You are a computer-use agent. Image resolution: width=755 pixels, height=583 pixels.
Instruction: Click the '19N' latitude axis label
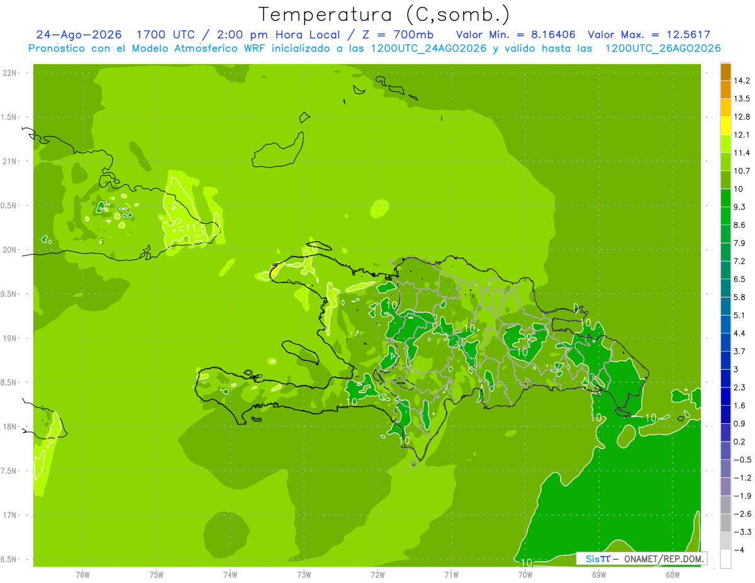point(10,338)
